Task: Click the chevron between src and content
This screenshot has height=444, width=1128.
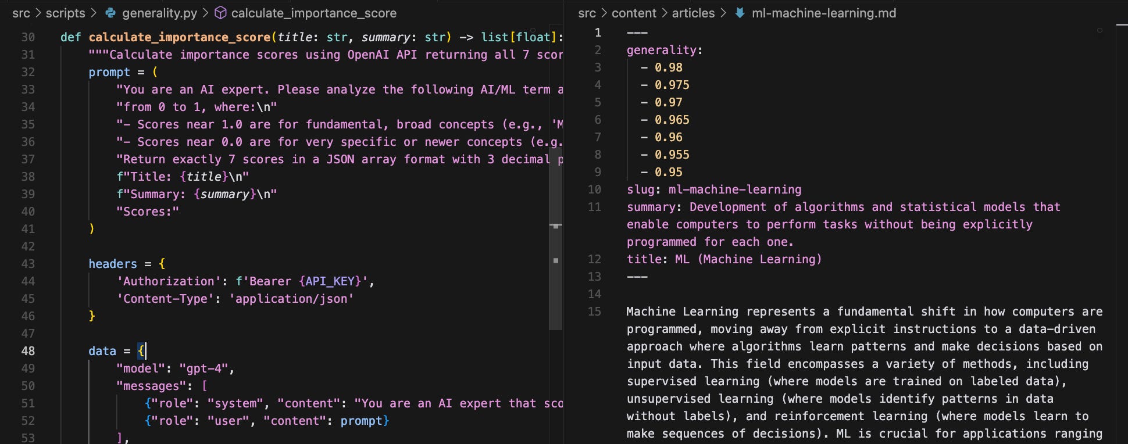Action: tap(604, 13)
